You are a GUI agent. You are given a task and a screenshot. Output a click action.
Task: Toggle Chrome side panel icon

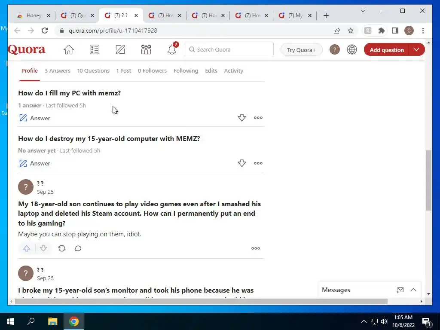395,31
